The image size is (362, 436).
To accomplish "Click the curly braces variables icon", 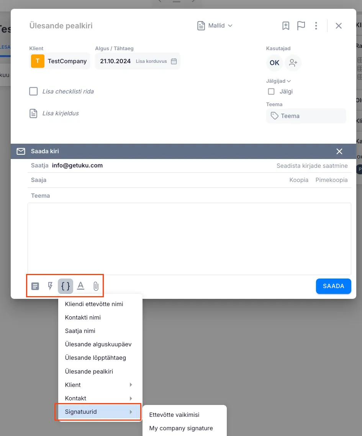I will point(66,286).
